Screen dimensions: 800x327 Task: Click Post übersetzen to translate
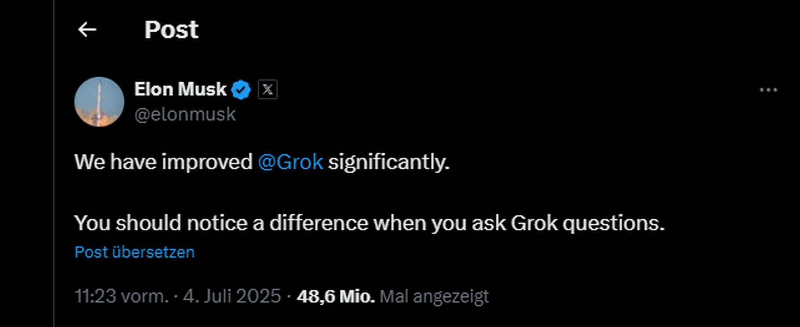134,251
